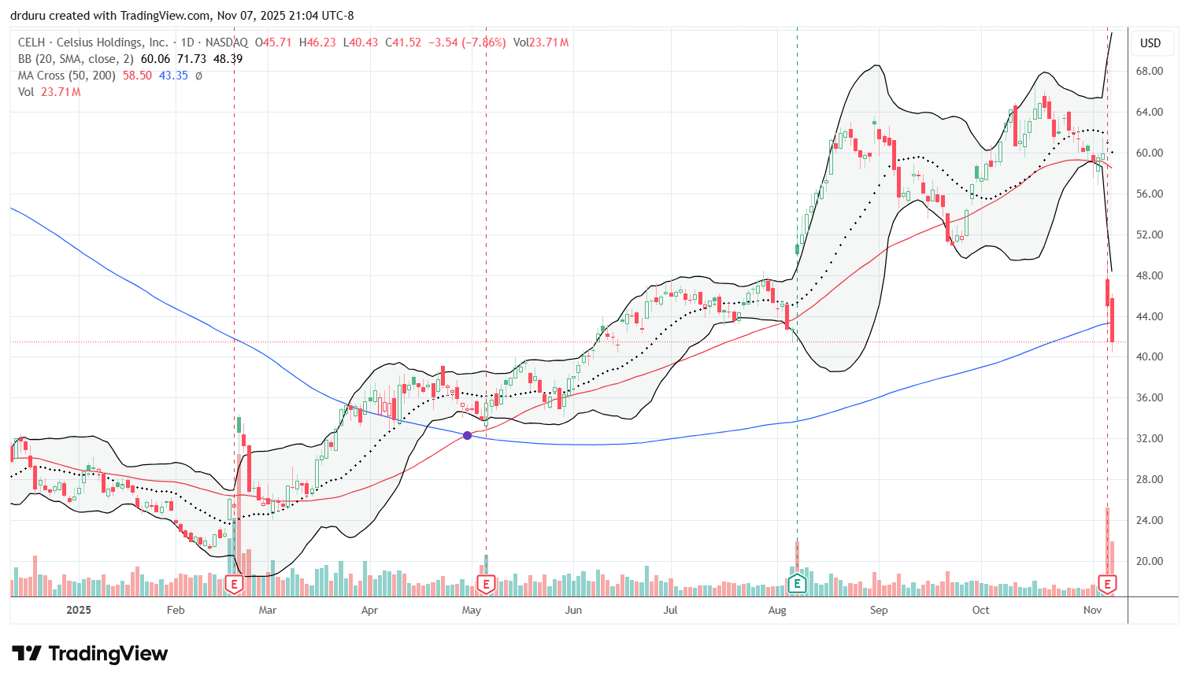Screen dimensions: 1189x683
Task: Select the May earnings E marker on the timeline
Action: point(486,585)
